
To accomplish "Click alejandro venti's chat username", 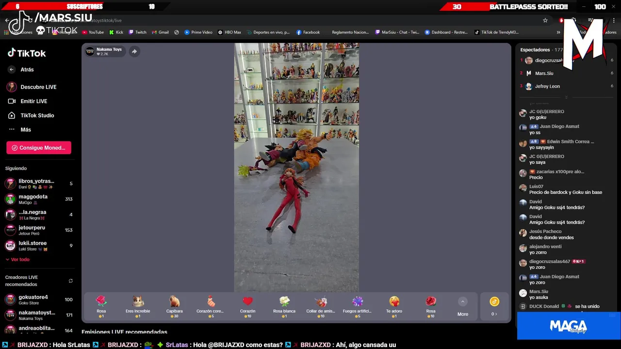I will click(545, 247).
